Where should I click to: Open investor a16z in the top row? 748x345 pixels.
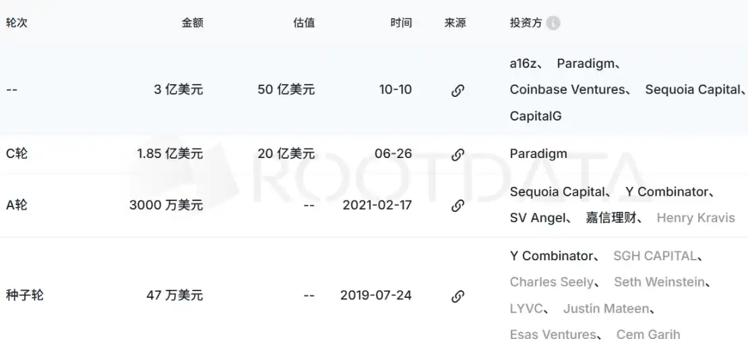pyautogui.click(x=525, y=64)
